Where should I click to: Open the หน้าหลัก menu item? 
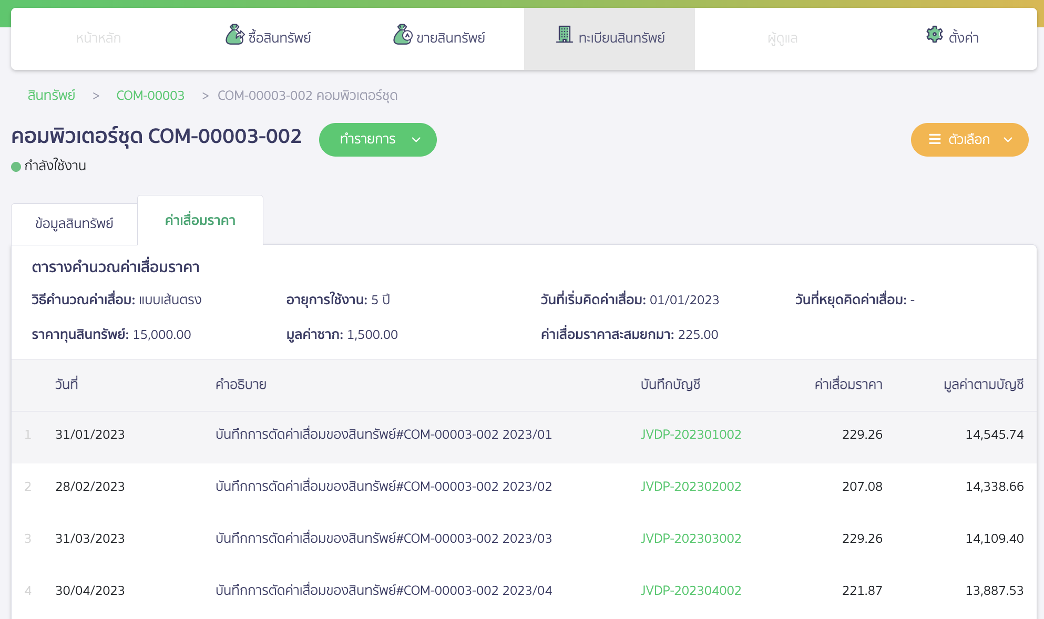coord(98,38)
